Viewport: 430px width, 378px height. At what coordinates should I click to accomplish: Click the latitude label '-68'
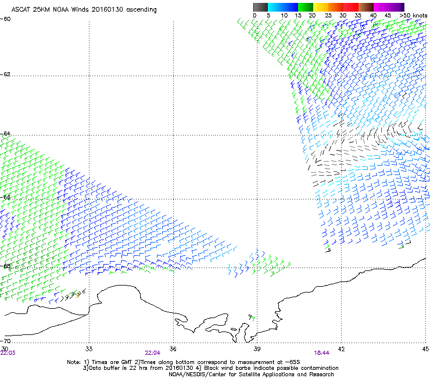click(x=5, y=266)
